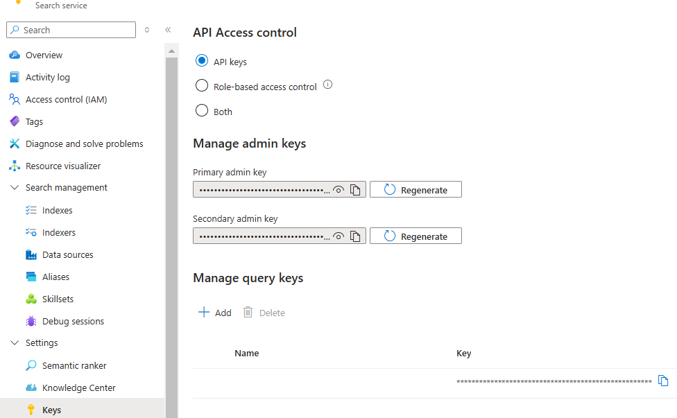Add a new query key
The width and height of the screenshot is (677, 418).
coord(214,313)
